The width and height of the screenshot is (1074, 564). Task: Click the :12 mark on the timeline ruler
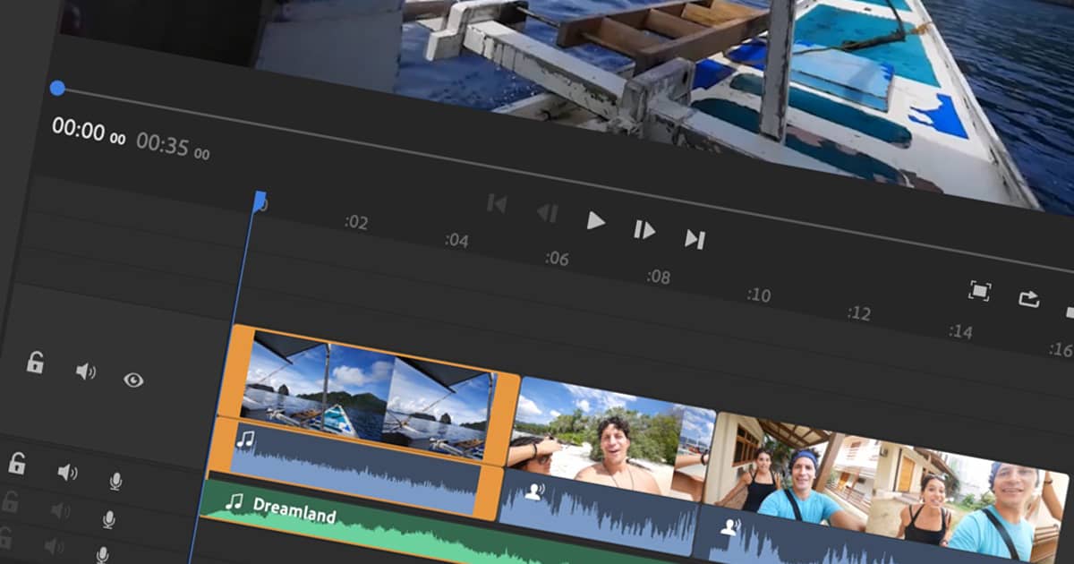pyautogui.click(x=859, y=313)
